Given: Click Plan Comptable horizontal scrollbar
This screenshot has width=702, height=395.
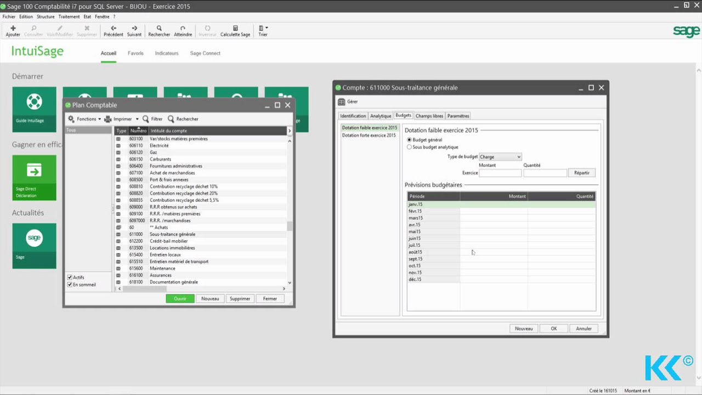Looking at the screenshot, I should click(x=201, y=289).
